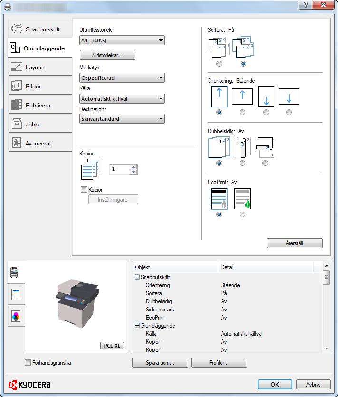Select the rotated landscape radio button
The image size is (338, 397).
(x=289, y=112)
